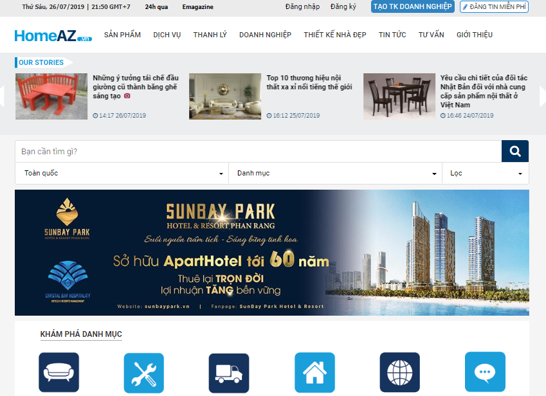Screen dimensions: 546x396
Task: Open the THIẾT KẾ NHÀ ĐẸP menu
Action: (x=335, y=35)
